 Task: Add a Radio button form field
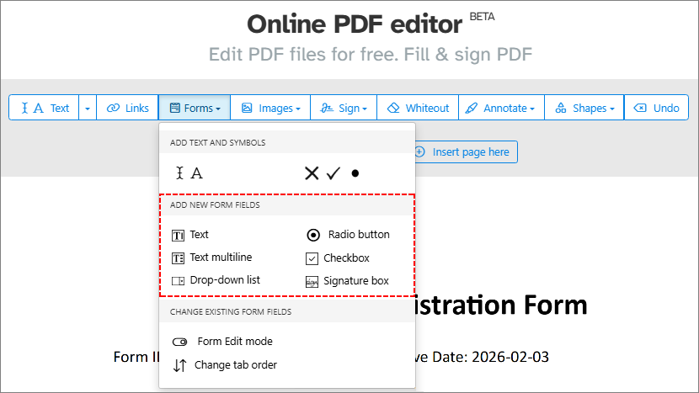[348, 235]
